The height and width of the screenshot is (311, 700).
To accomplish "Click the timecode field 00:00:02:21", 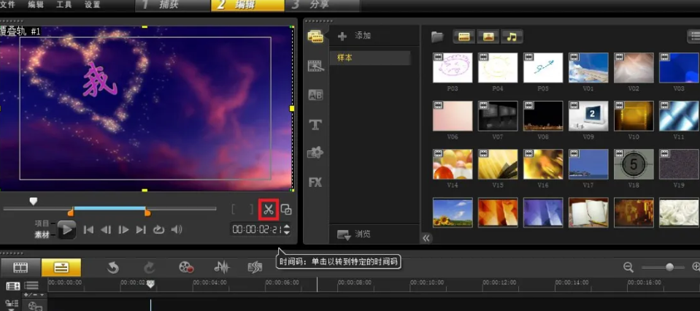I will pos(257,229).
